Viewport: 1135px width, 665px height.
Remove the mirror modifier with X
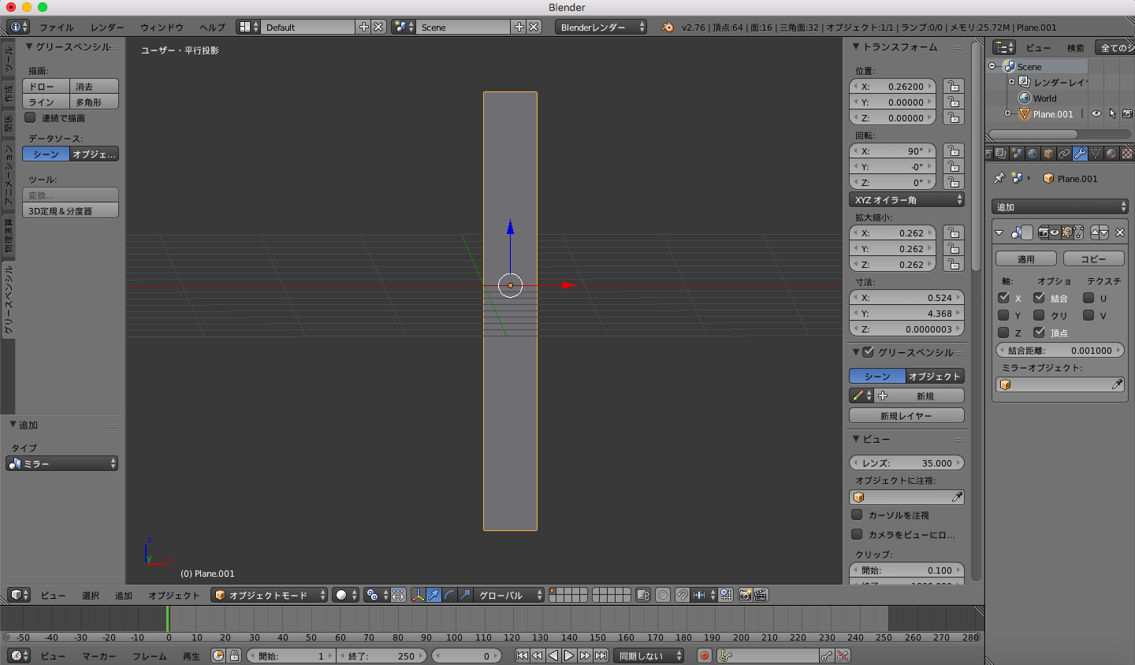point(1119,232)
